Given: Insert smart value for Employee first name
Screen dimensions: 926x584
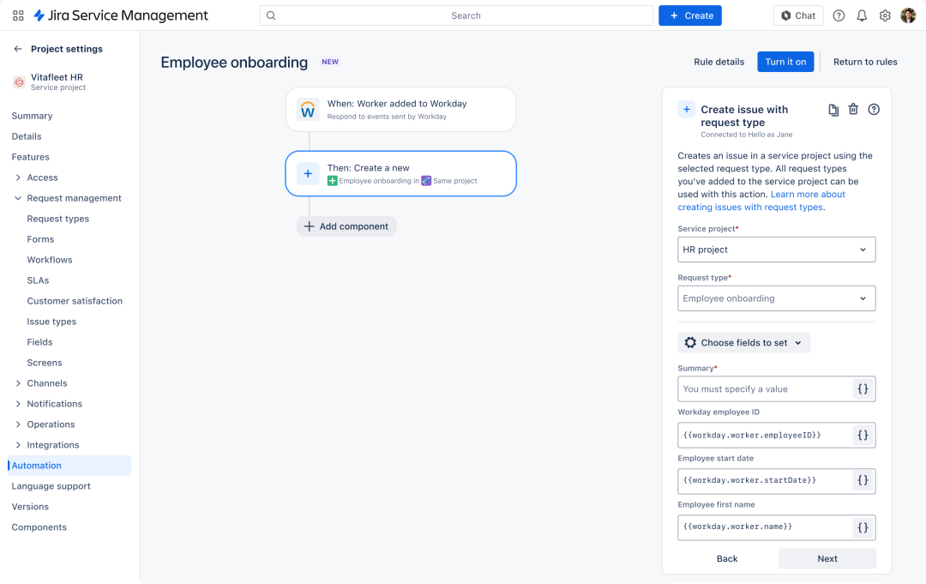Looking at the screenshot, I should pyautogui.click(x=863, y=527).
